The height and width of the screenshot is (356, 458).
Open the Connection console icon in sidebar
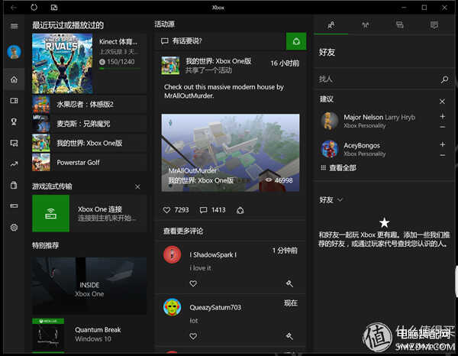tap(14, 206)
